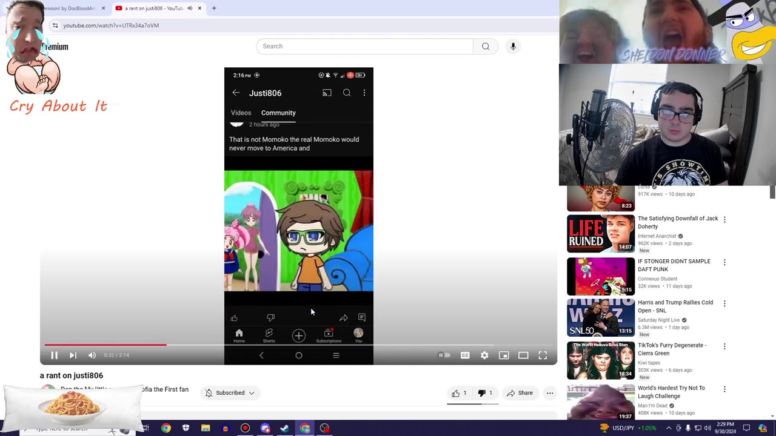Image resolution: width=776 pixels, height=436 pixels.
Task: Open menu for 'TikTok's Furry Degenerate' video
Action: (x=724, y=346)
